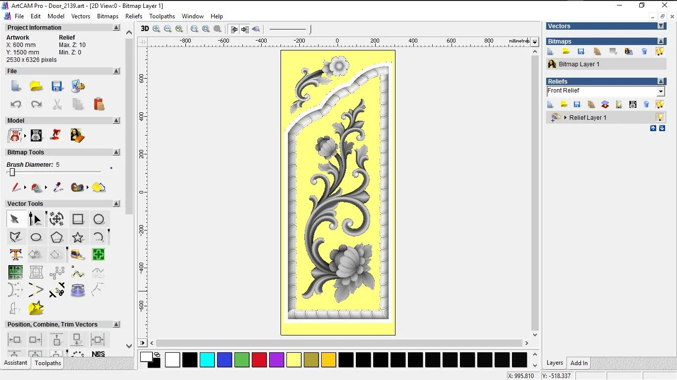
Task: Toggle all relief layers visibility bulbs
Action: (660, 104)
